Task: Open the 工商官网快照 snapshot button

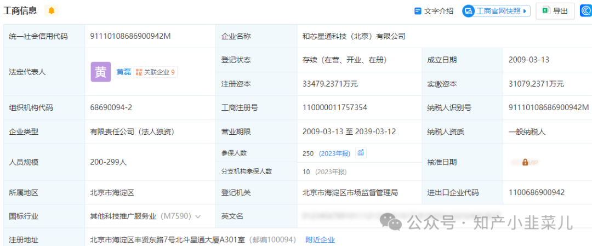Action: tap(497, 11)
